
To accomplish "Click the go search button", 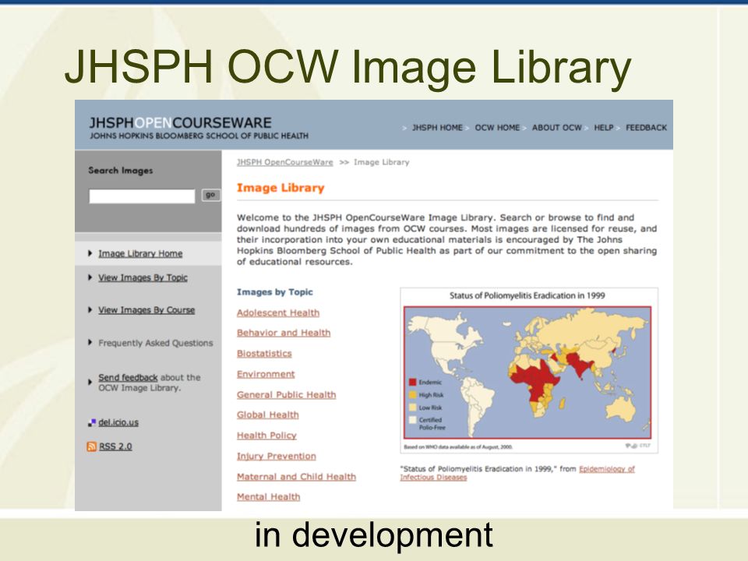I will [x=210, y=195].
